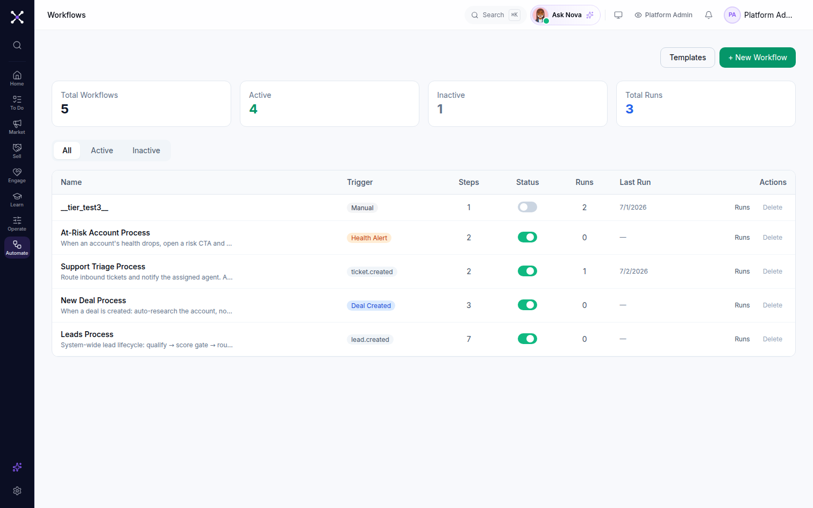Select the All tab
Image resolution: width=813 pixels, height=508 pixels.
(x=67, y=151)
